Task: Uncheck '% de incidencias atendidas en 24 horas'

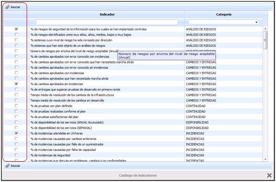Action: point(16,133)
